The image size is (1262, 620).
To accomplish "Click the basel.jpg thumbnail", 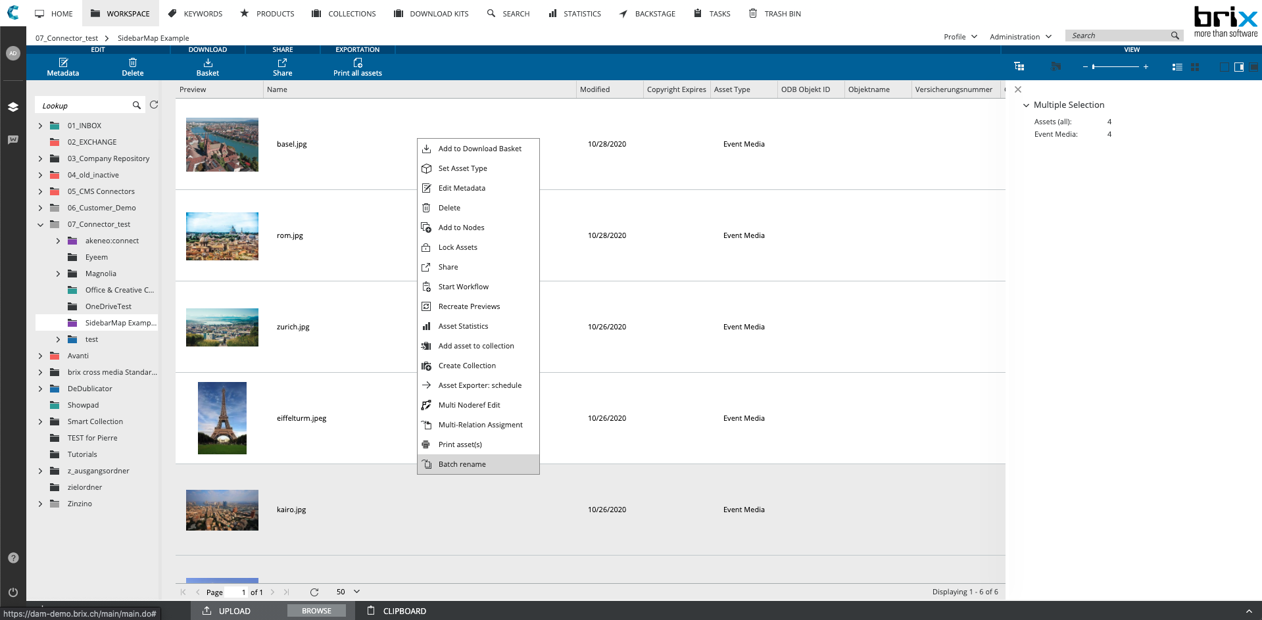I will [222, 145].
